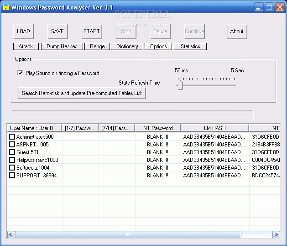The image size is (287, 246).
Task: Click the C004DC45A NT hash value
Action: tap(266, 160)
